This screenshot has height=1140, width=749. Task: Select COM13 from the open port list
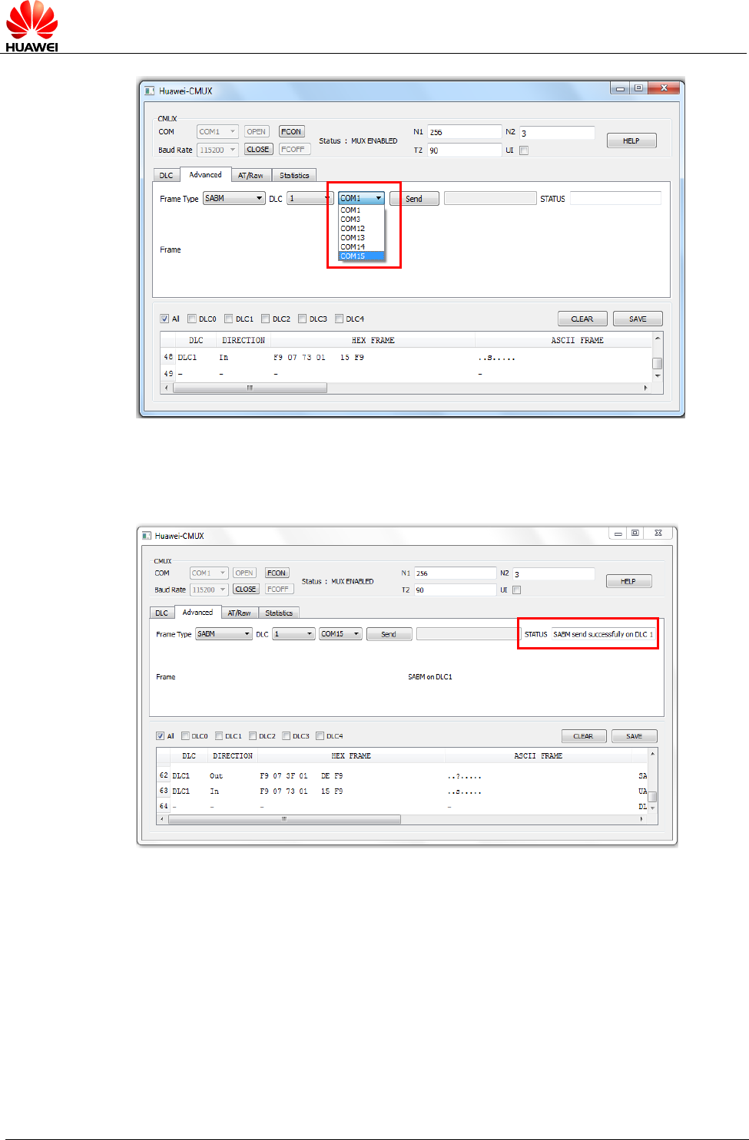[x=361, y=238]
